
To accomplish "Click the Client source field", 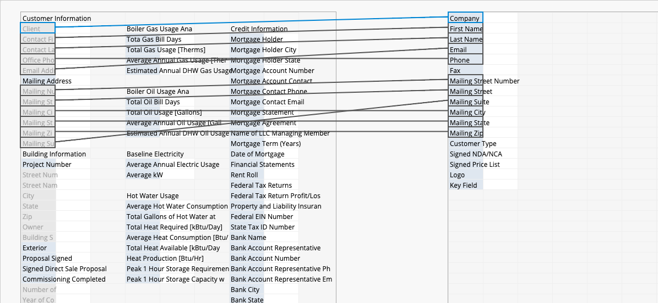I will point(38,29).
